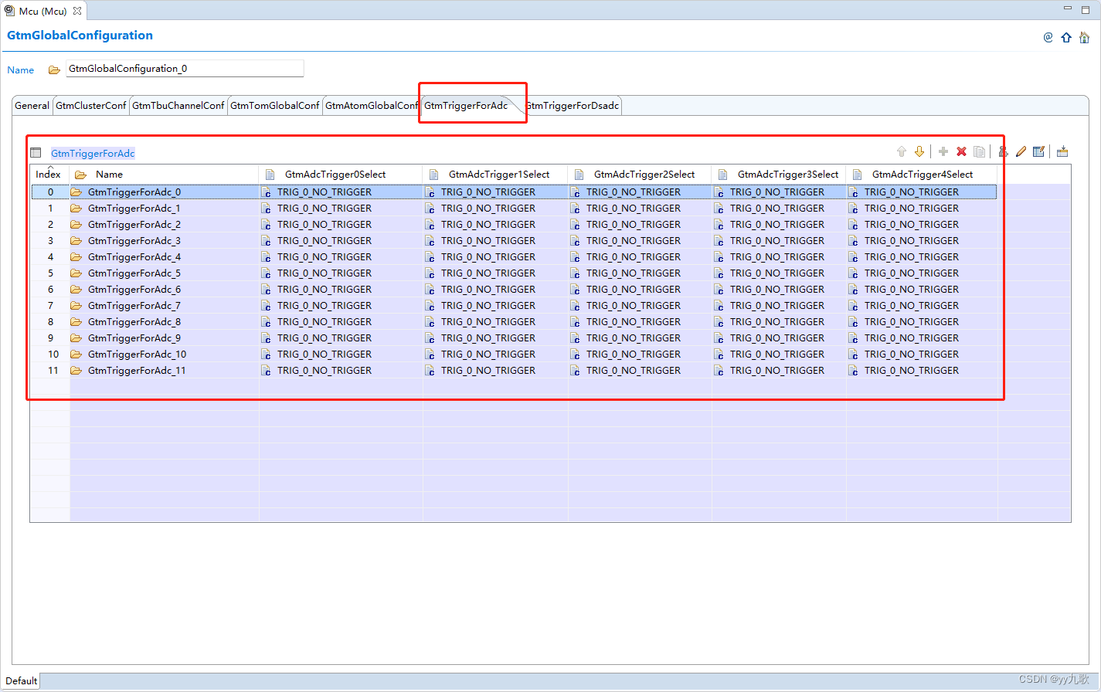Image resolution: width=1101 pixels, height=692 pixels.
Task: Click value icon in GtmTriggerForAdc_9 Trigger3 cell
Action: [x=719, y=338]
